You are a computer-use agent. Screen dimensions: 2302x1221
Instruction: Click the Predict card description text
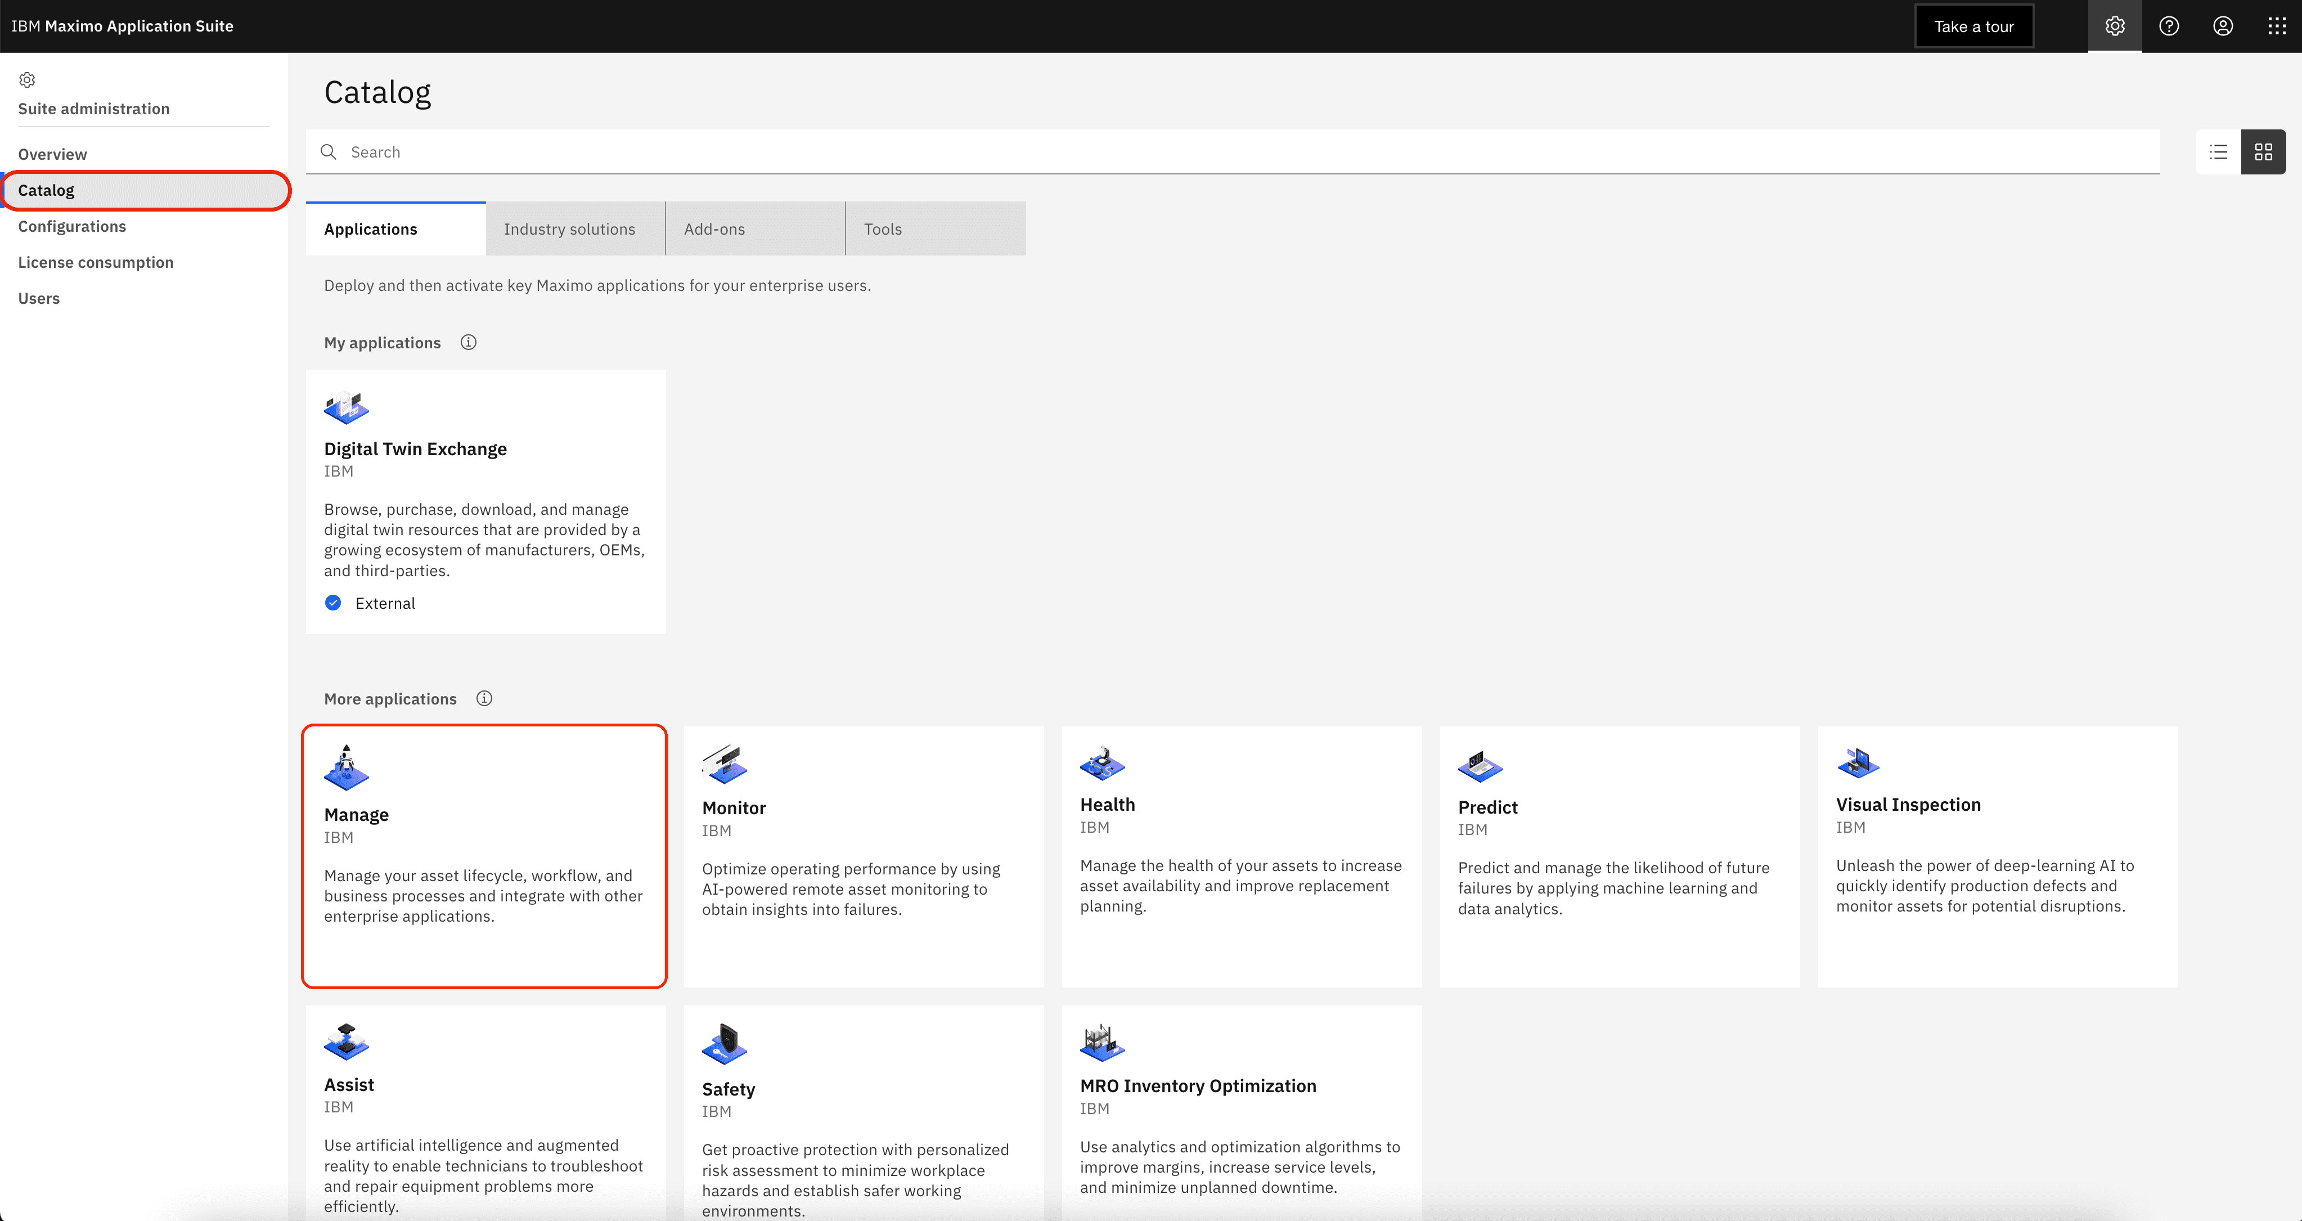pos(1614,887)
